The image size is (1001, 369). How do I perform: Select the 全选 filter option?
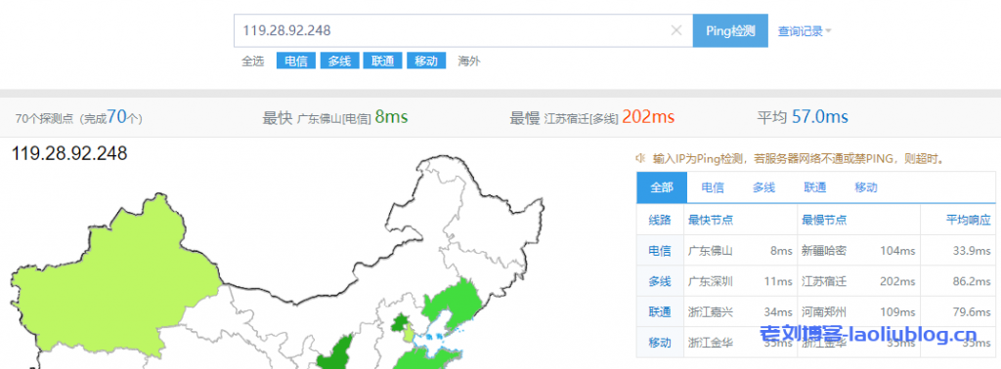[x=252, y=61]
